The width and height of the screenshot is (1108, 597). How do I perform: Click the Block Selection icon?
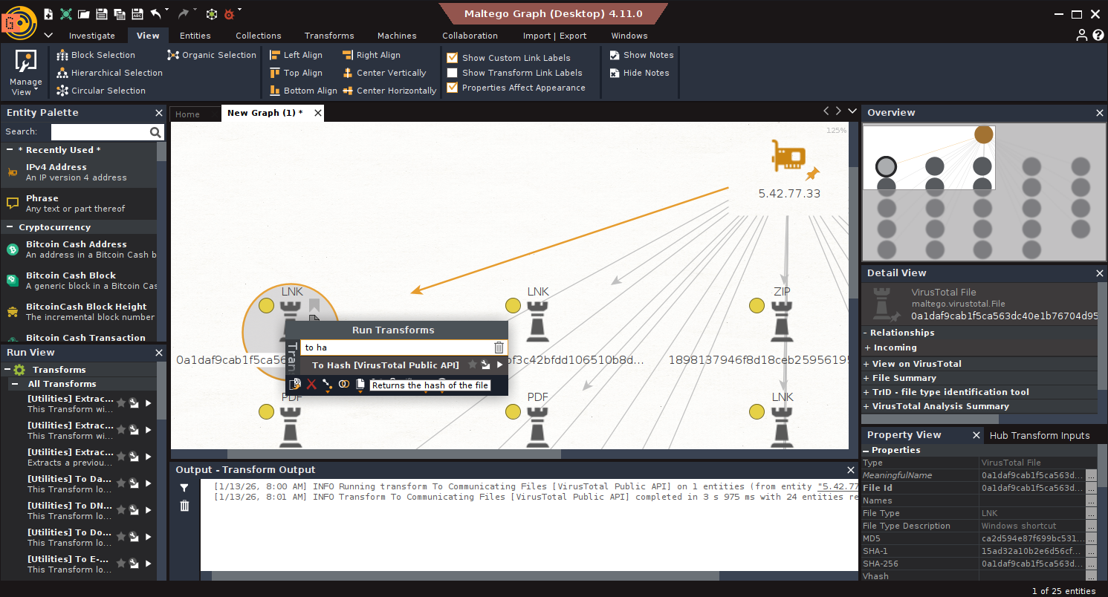[x=62, y=55]
